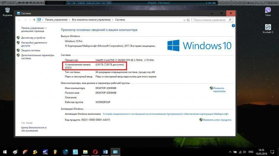Switch the ENG input language indicator
Viewport: 279px width, 156px height.
click(251, 152)
